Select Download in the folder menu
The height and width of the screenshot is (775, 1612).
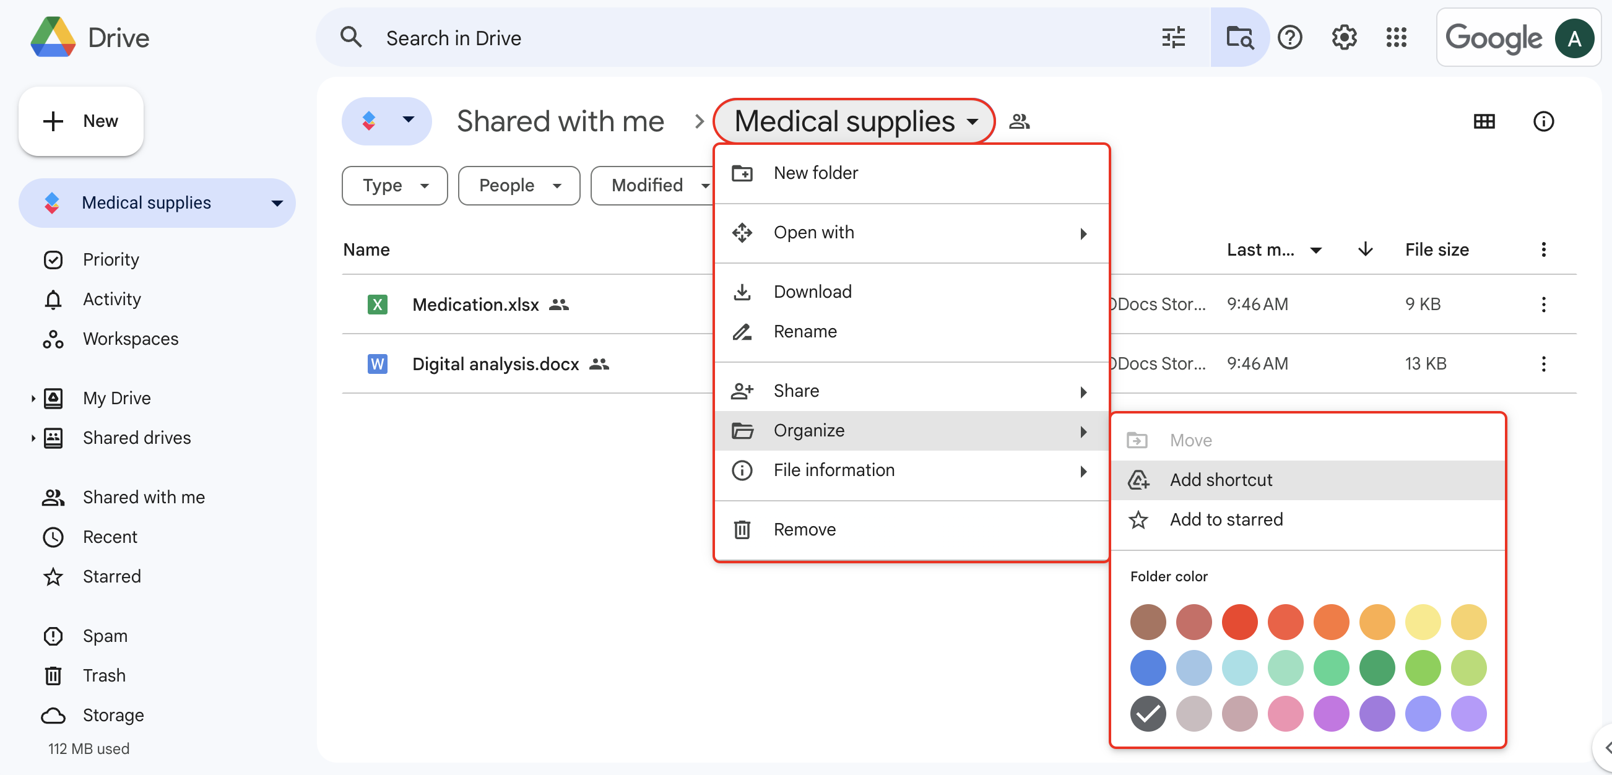tap(812, 292)
